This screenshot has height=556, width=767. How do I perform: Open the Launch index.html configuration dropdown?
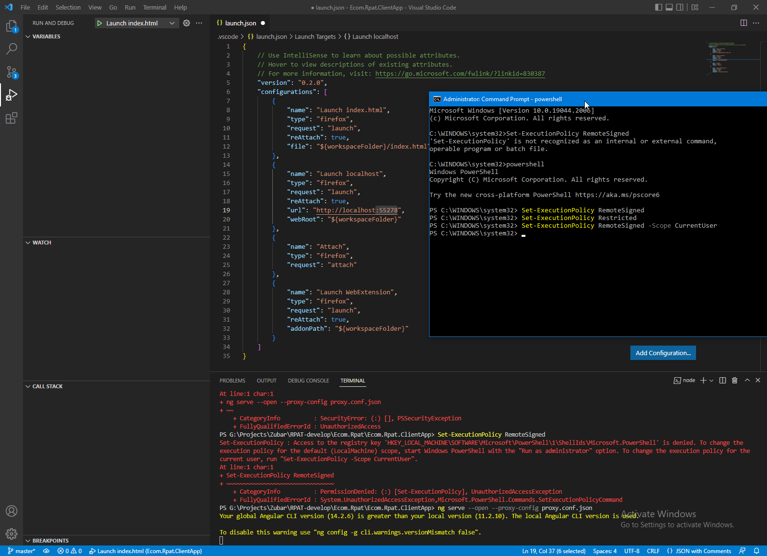click(172, 23)
